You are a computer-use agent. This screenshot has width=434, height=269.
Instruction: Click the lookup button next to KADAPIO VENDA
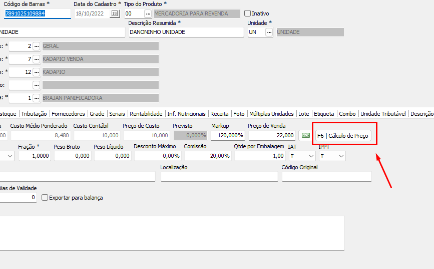[x=36, y=59]
